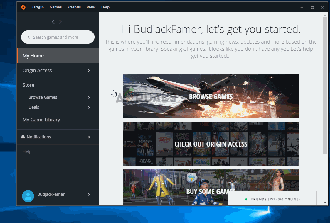Open the Browse Games banner
Image resolution: width=330 pixels, height=223 pixels.
coord(211,96)
